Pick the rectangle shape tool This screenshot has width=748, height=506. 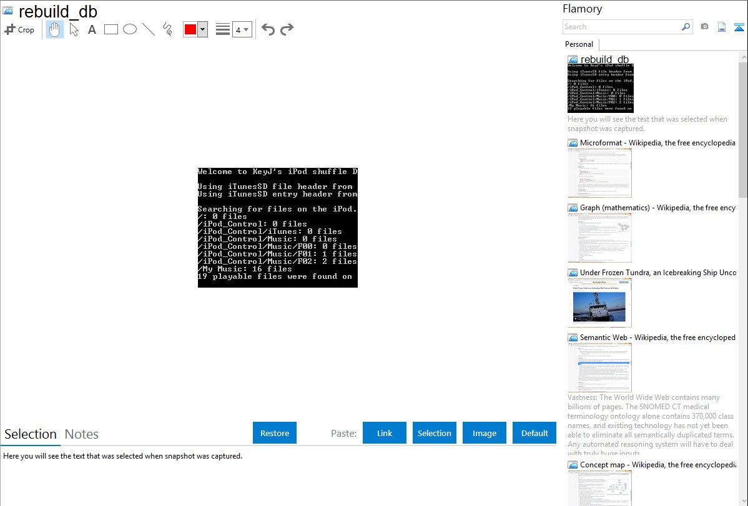click(x=111, y=29)
